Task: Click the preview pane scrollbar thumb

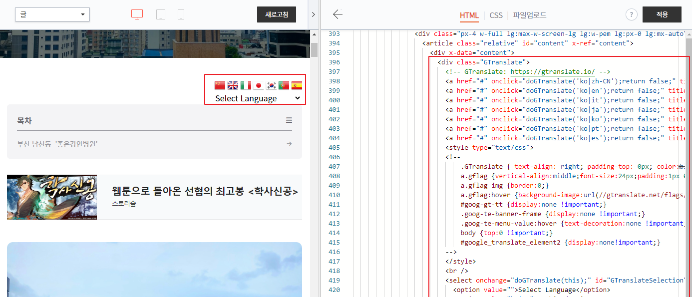Action: (x=314, y=50)
